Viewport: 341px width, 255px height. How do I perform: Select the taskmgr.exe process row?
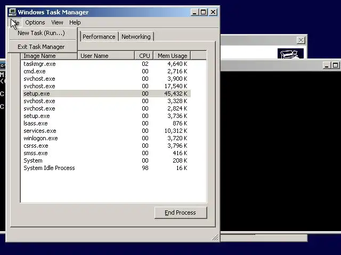107,64
